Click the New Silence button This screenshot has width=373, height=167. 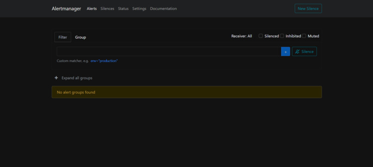pyautogui.click(x=308, y=9)
